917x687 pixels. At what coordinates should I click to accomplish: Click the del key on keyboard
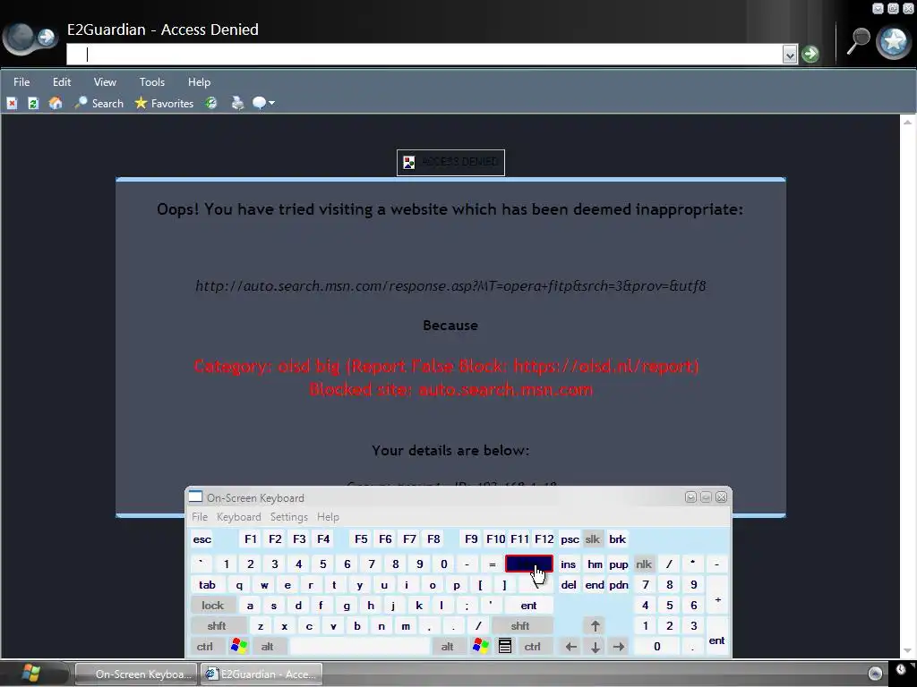[x=569, y=585]
